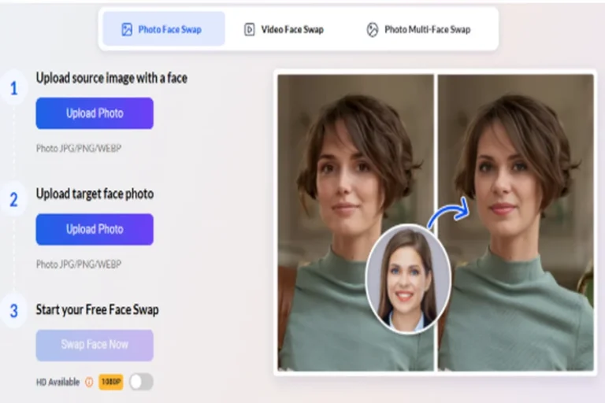
Task: Click the orange info icon near HD Available
Action: pos(89,382)
